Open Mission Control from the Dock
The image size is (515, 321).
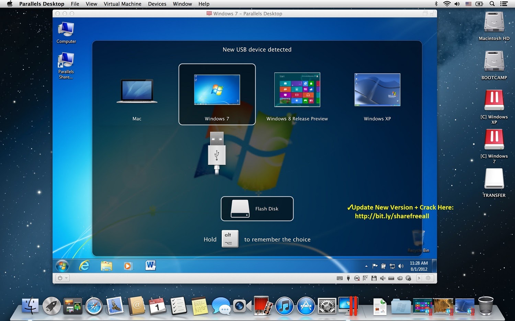click(73, 306)
